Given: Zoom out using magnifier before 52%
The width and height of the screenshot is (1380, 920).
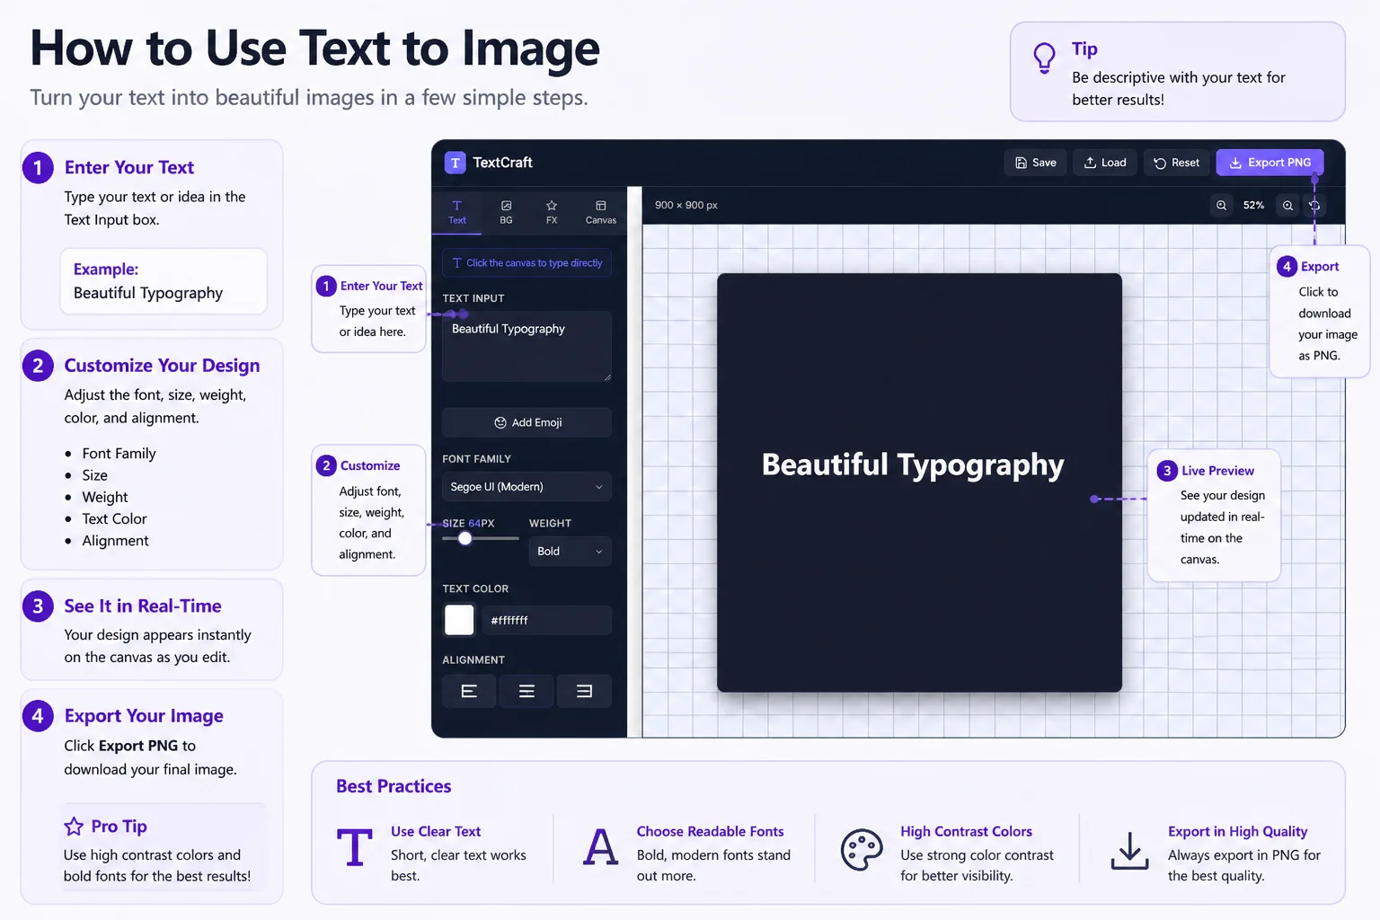Looking at the screenshot, I should coord(1221,206).
